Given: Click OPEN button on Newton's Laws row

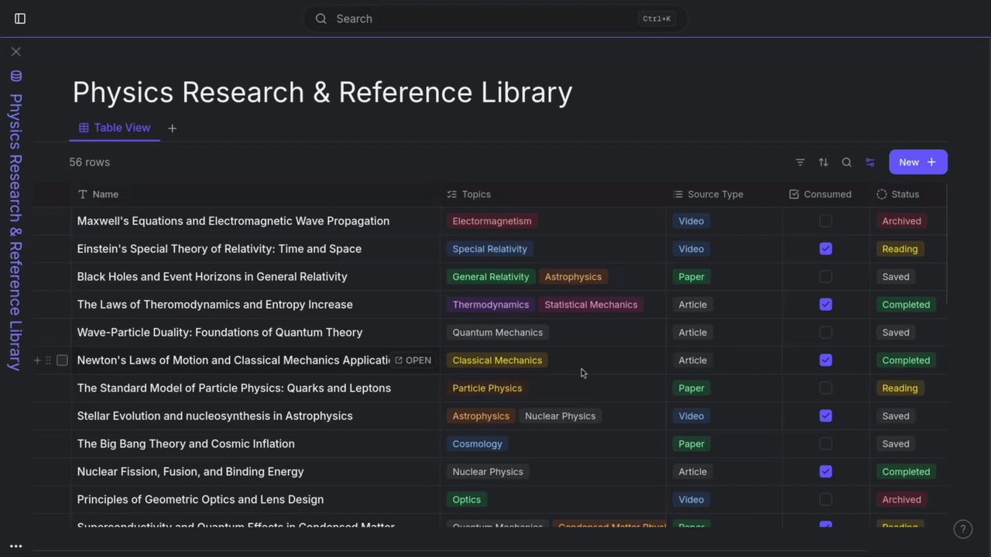Looking at the screenshot, I should (413, 361).
